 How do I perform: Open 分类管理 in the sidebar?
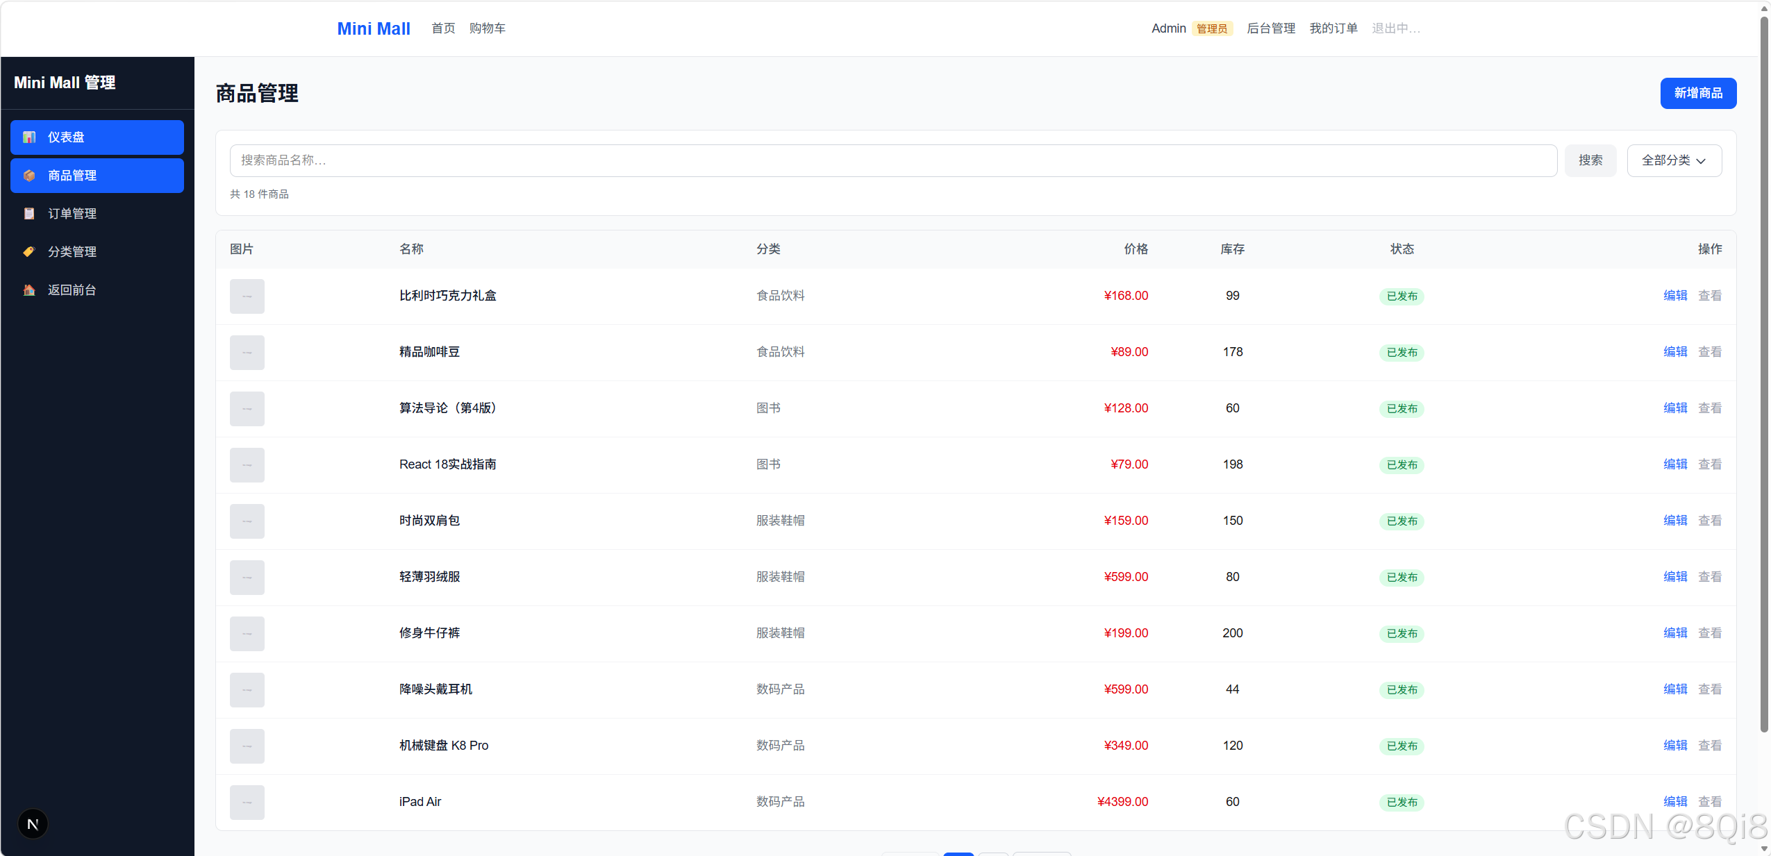(x=97, y=252)
